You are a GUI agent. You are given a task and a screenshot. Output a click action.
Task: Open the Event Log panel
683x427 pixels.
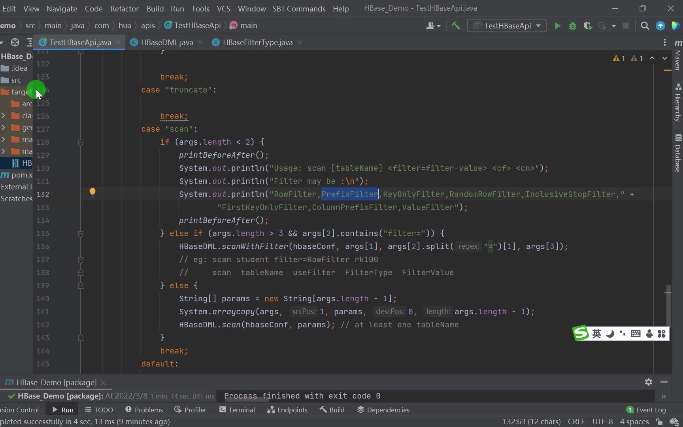(x=646, y=410)
